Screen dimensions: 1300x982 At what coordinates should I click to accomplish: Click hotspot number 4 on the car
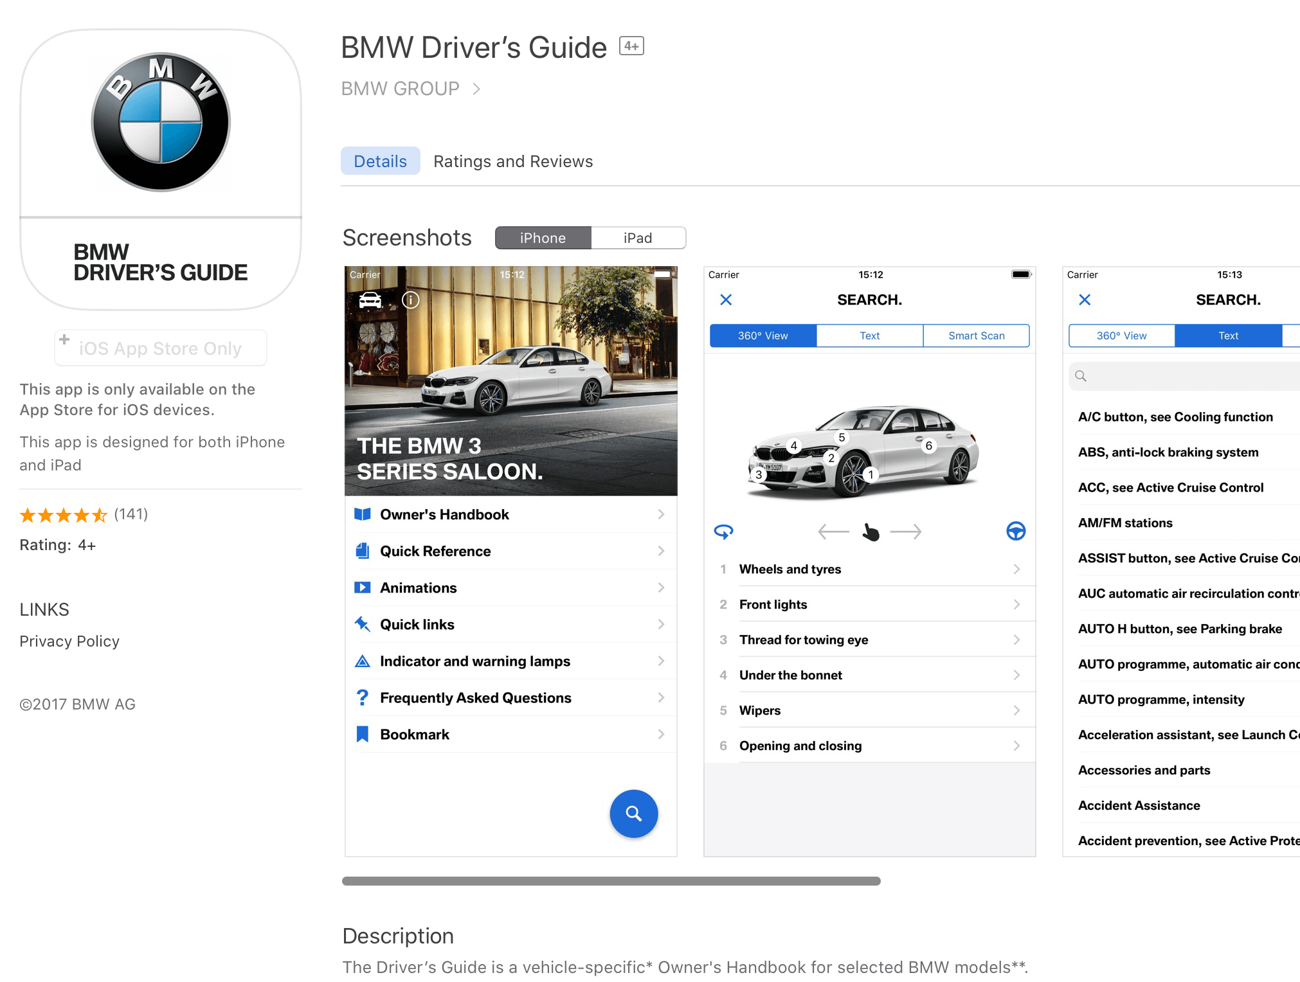click(794, 445)
